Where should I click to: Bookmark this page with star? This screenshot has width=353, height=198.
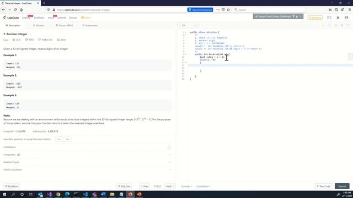click(228, 10)
